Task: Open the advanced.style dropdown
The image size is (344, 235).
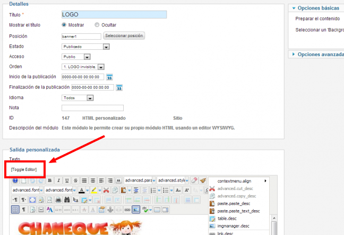Action: click(x=173, y=180)
